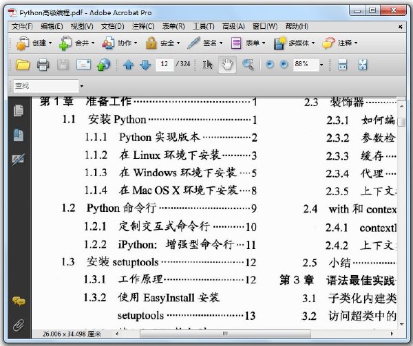Screen dimensions: 413x346
Task: Click the horizontal scrollbar thumb
Action: tap(225, 334)
